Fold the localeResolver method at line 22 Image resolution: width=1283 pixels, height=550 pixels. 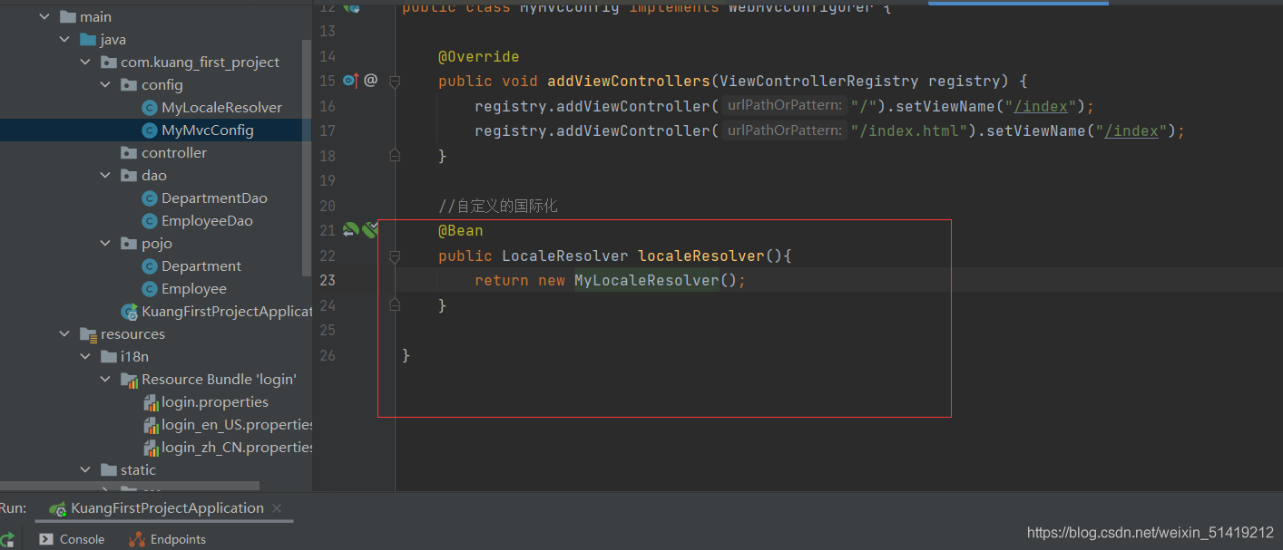(x=395, y=256)
